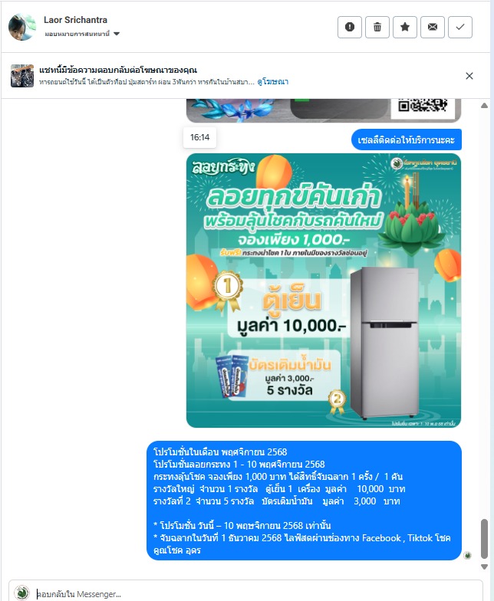The image size is (494, 601).
Task: Click the page avatar beside reply box
Action: tap(21, 593)
